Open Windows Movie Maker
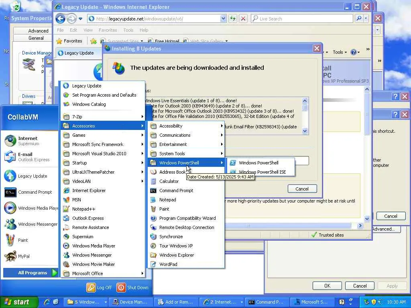 click(103, 264)
